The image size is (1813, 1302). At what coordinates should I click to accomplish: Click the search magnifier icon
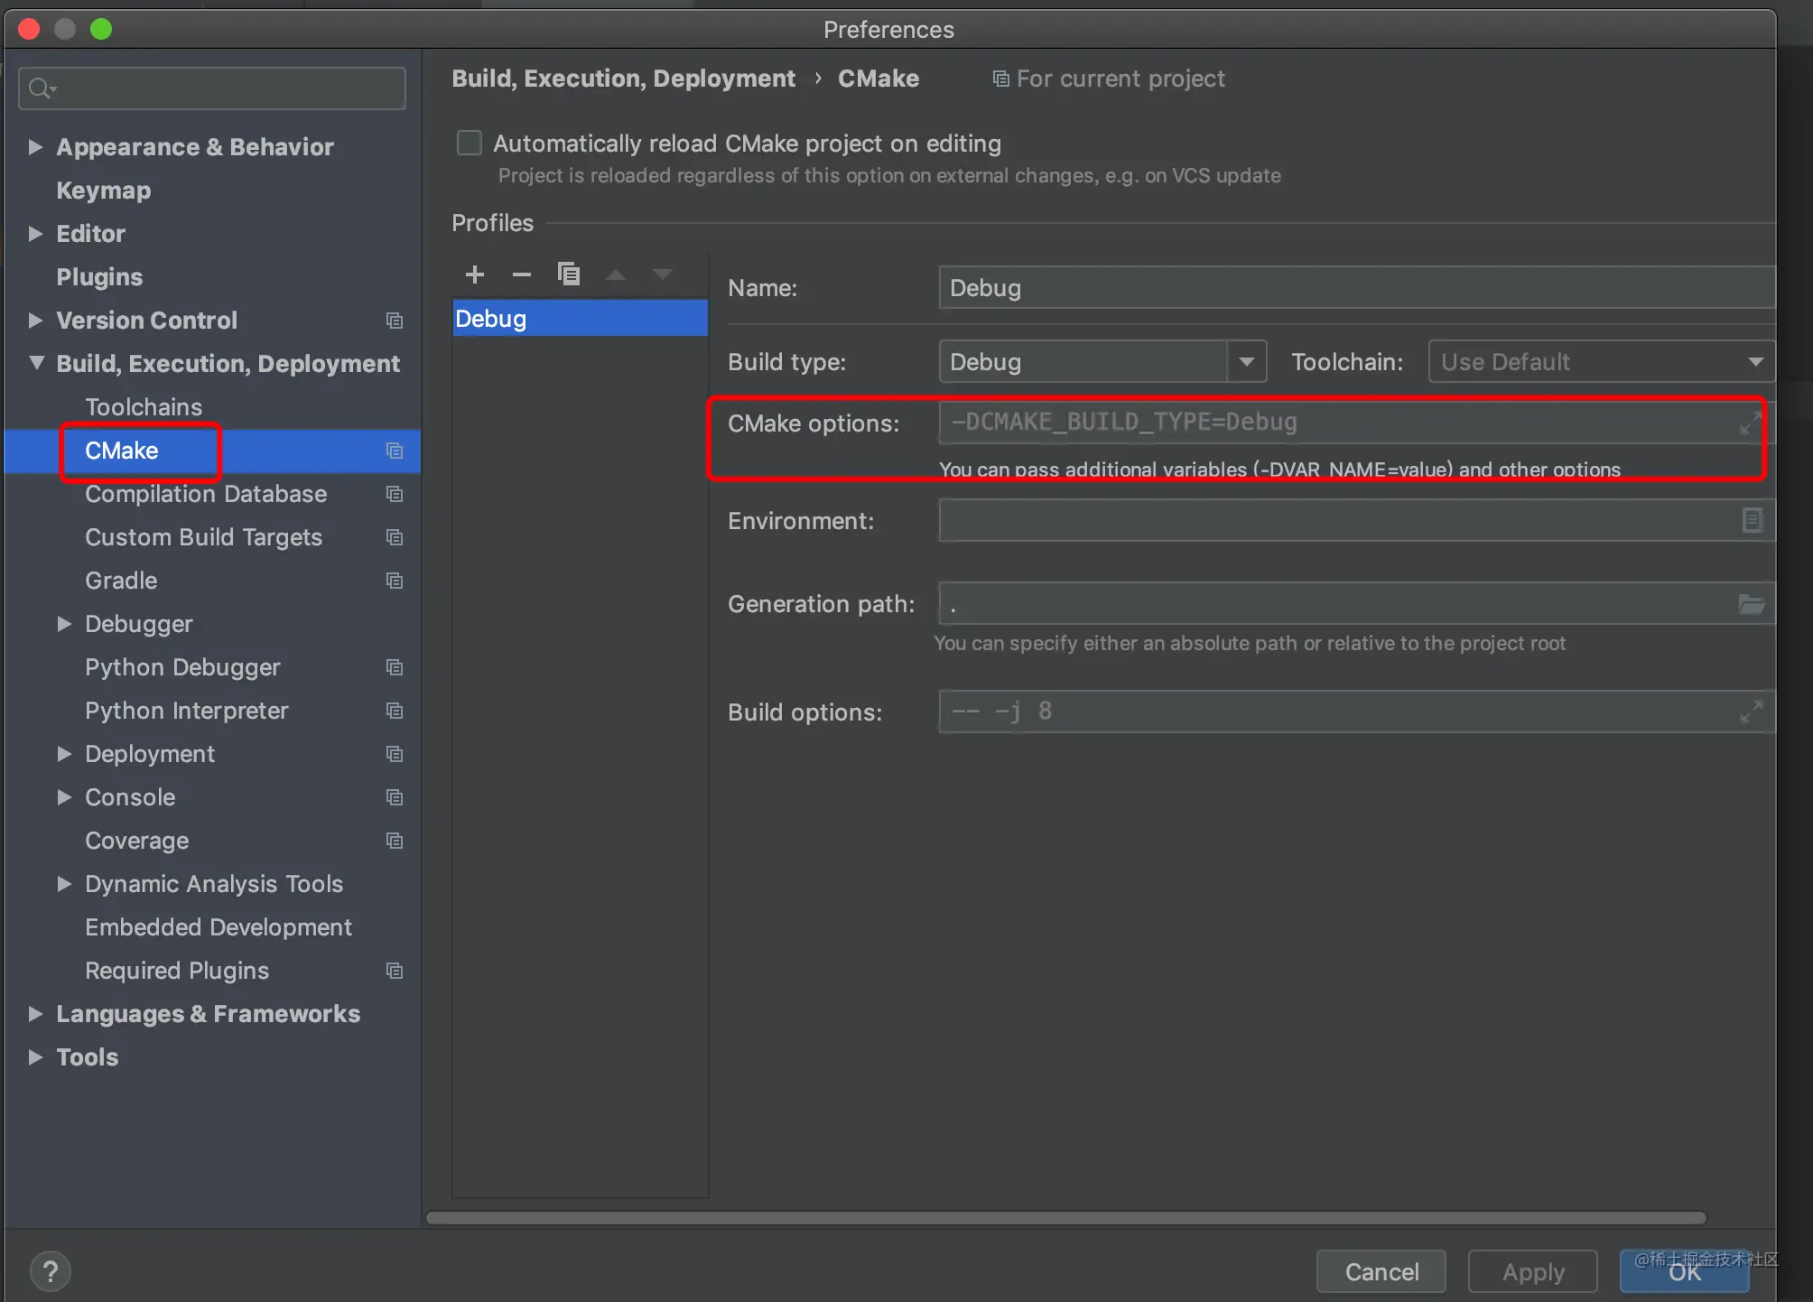pyautogui.click(x=42, y=88)
